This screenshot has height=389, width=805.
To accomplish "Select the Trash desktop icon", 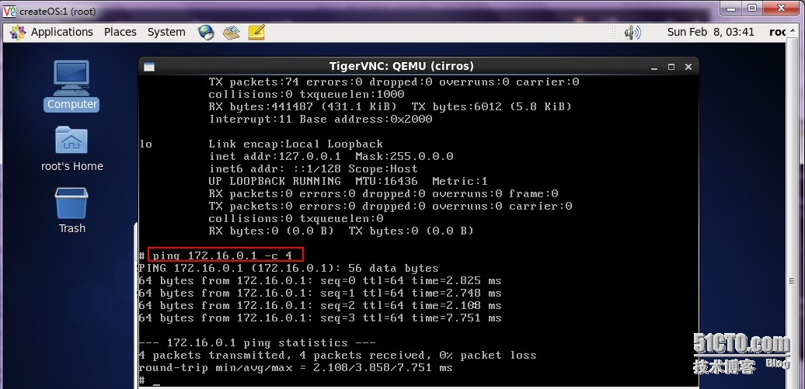I will pyautogui.click(x=71, y=210).
